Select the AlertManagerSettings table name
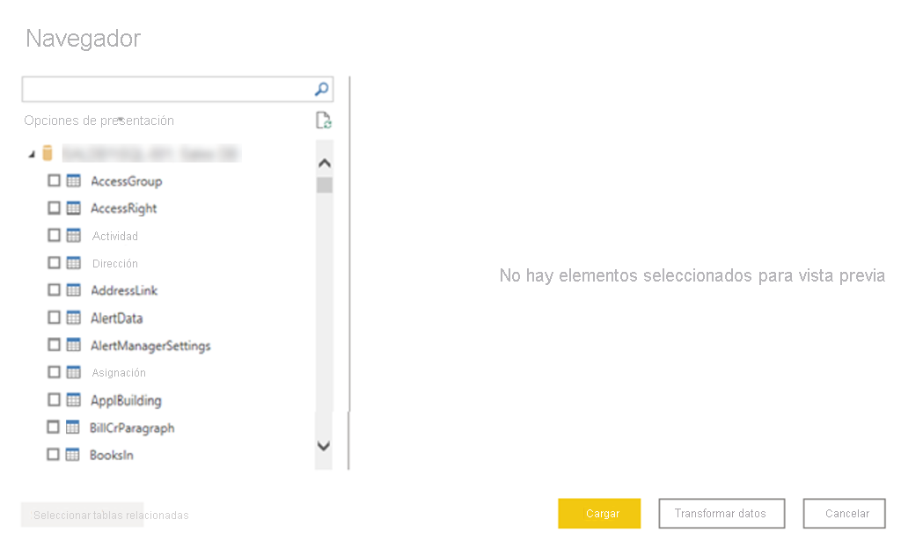This screenshot has width=901, height=549. pyautogui.click(x=150, y=346)
